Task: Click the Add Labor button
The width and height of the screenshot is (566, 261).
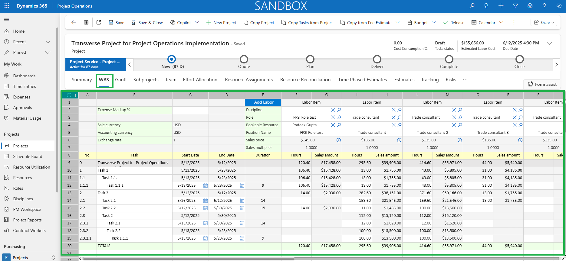Action: click(x=263, y=102)
